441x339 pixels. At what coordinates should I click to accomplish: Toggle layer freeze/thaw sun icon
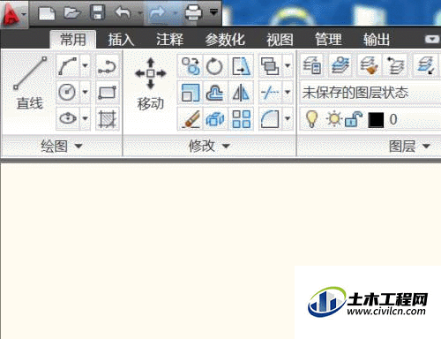[x=334, y=119]
